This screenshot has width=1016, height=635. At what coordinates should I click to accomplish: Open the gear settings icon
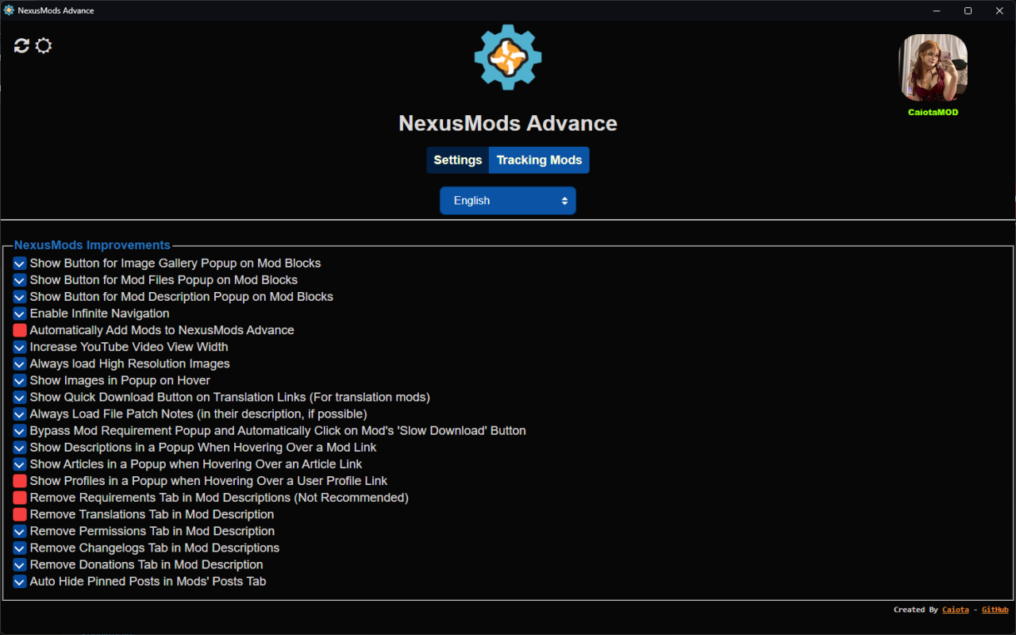coord(44,46)
